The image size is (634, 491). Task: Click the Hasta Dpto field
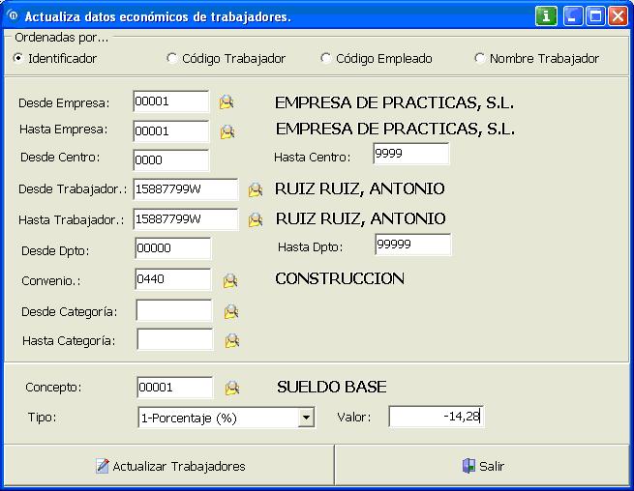click(413, 245)
